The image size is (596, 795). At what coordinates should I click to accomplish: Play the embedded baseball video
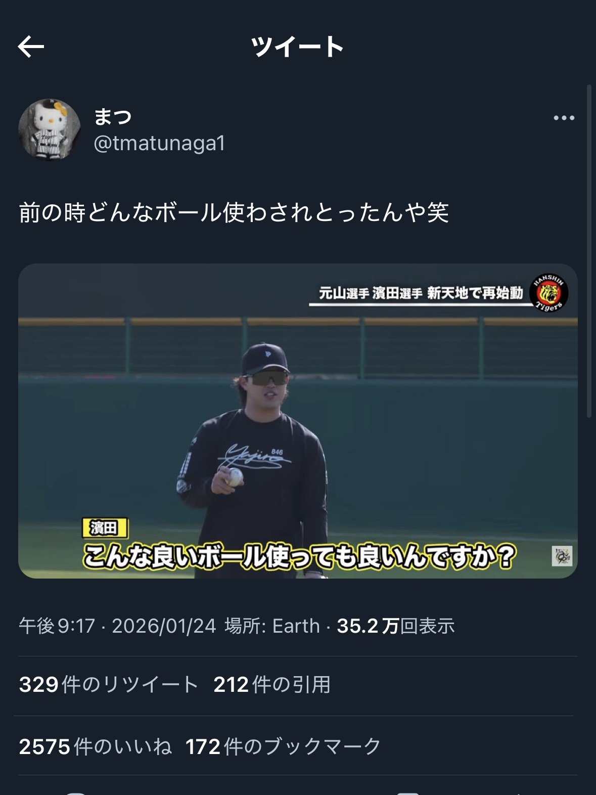click(x=298, y=421)
